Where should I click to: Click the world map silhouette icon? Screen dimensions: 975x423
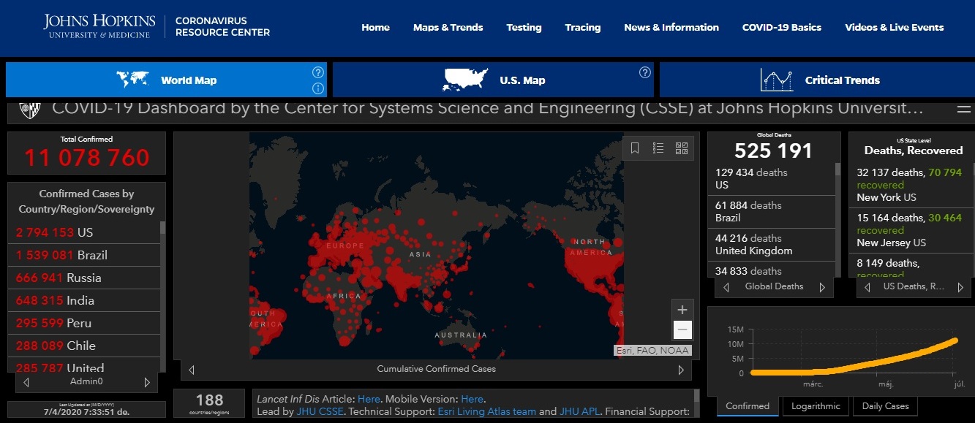click(133, 80)
